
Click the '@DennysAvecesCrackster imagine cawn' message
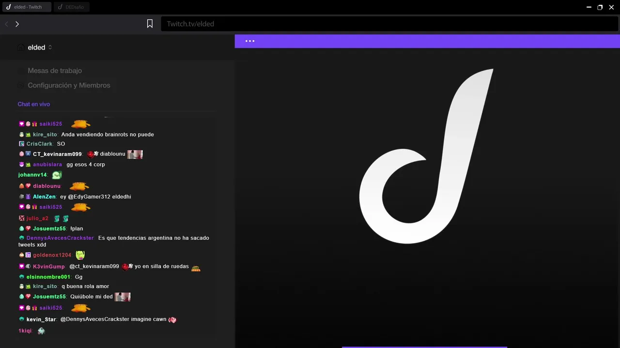point(113,319)
